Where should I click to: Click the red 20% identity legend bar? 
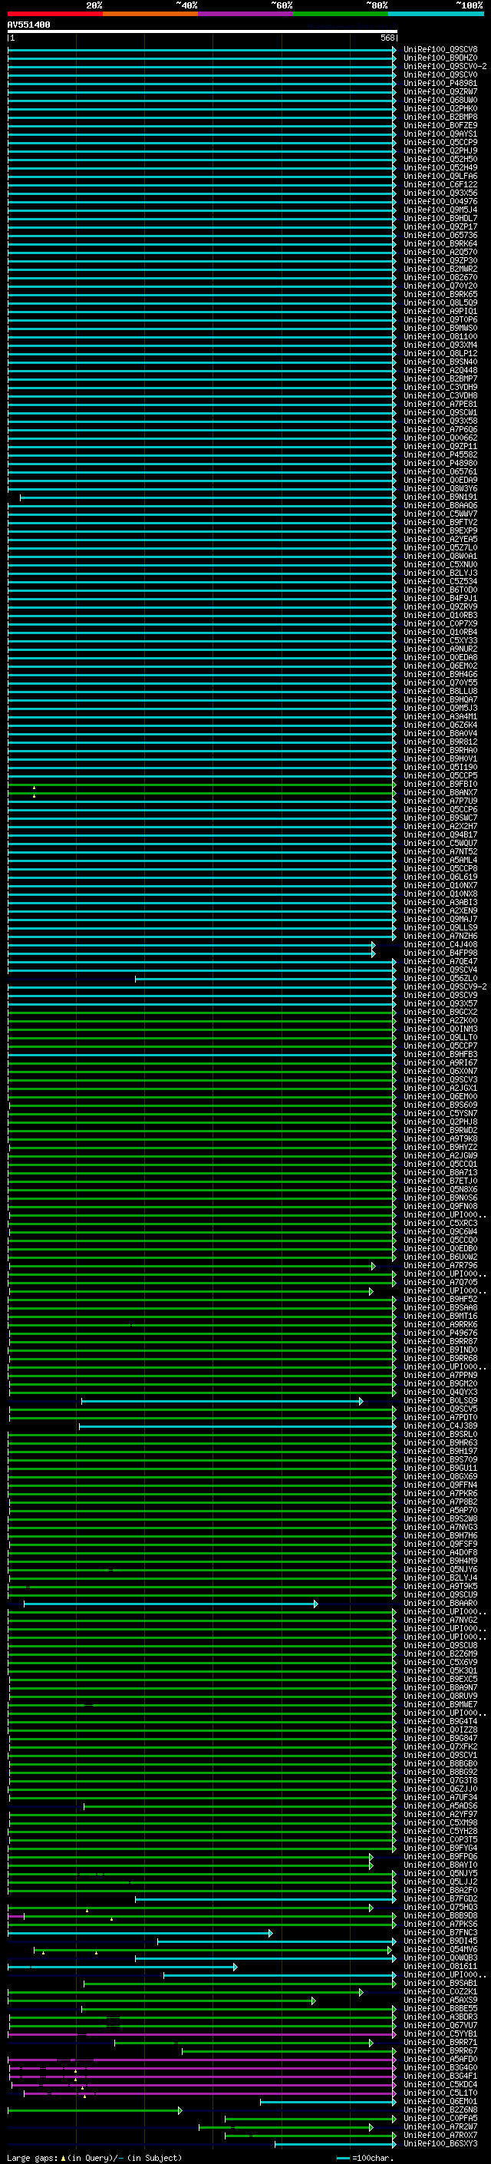click(x=55, y=14)
